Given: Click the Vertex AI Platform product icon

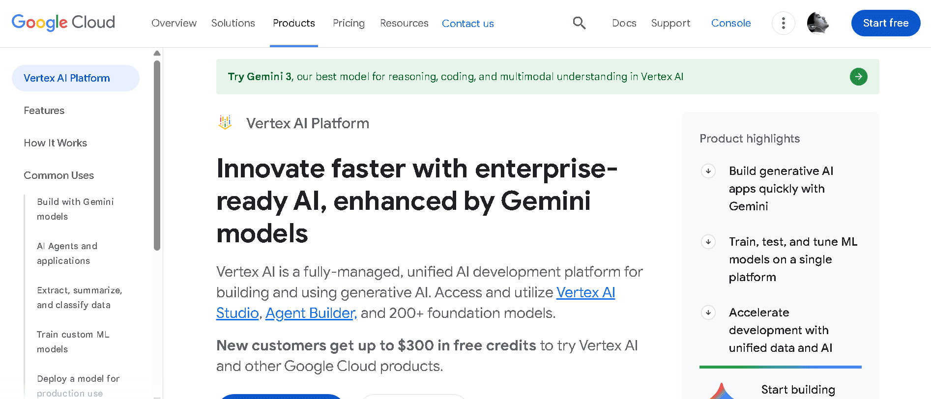Looking at the screenshot, I should (x=225, y=123).
